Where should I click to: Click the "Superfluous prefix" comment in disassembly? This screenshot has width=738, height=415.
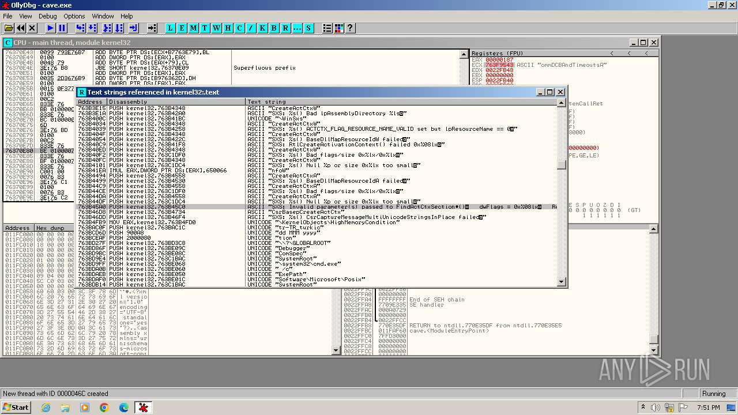coord(265,68)
